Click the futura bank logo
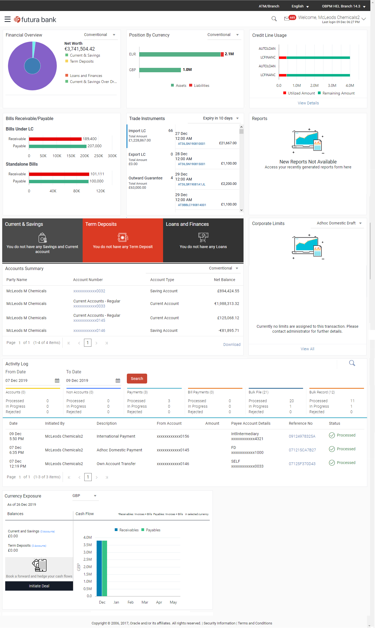Image resolution: width=375 pixels, height=628 pixels. coord(35,20)
